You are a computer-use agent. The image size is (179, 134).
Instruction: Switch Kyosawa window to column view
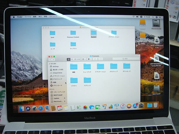75,59
